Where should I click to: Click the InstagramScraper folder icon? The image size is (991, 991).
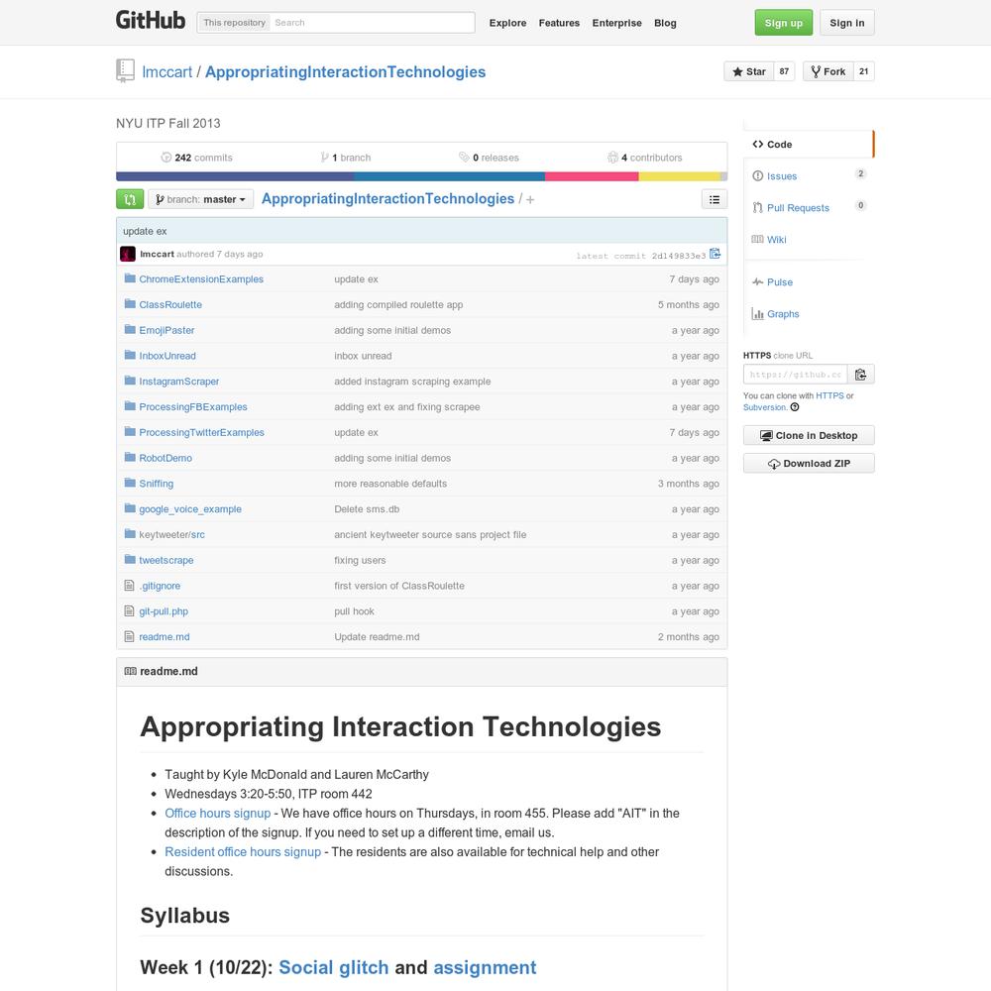tap(130, 382)
